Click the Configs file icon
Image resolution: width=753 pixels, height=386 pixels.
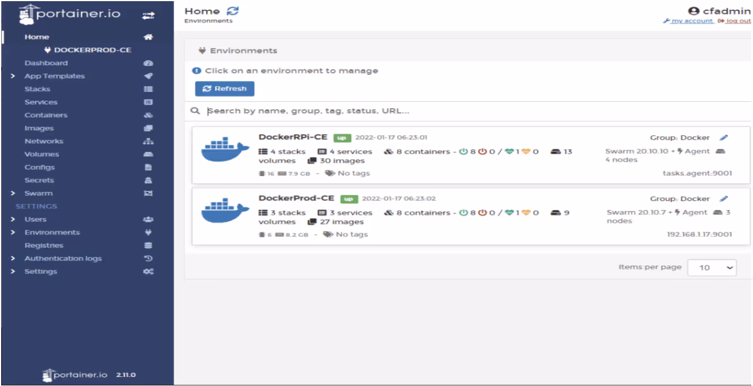point(149,168)
